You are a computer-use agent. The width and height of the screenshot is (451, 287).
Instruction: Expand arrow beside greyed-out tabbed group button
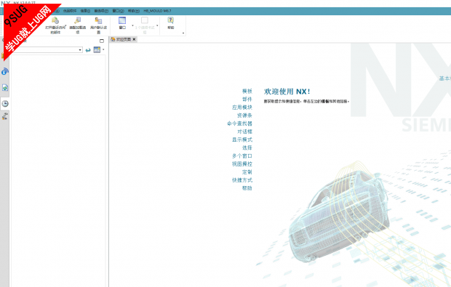coord(157,25)
